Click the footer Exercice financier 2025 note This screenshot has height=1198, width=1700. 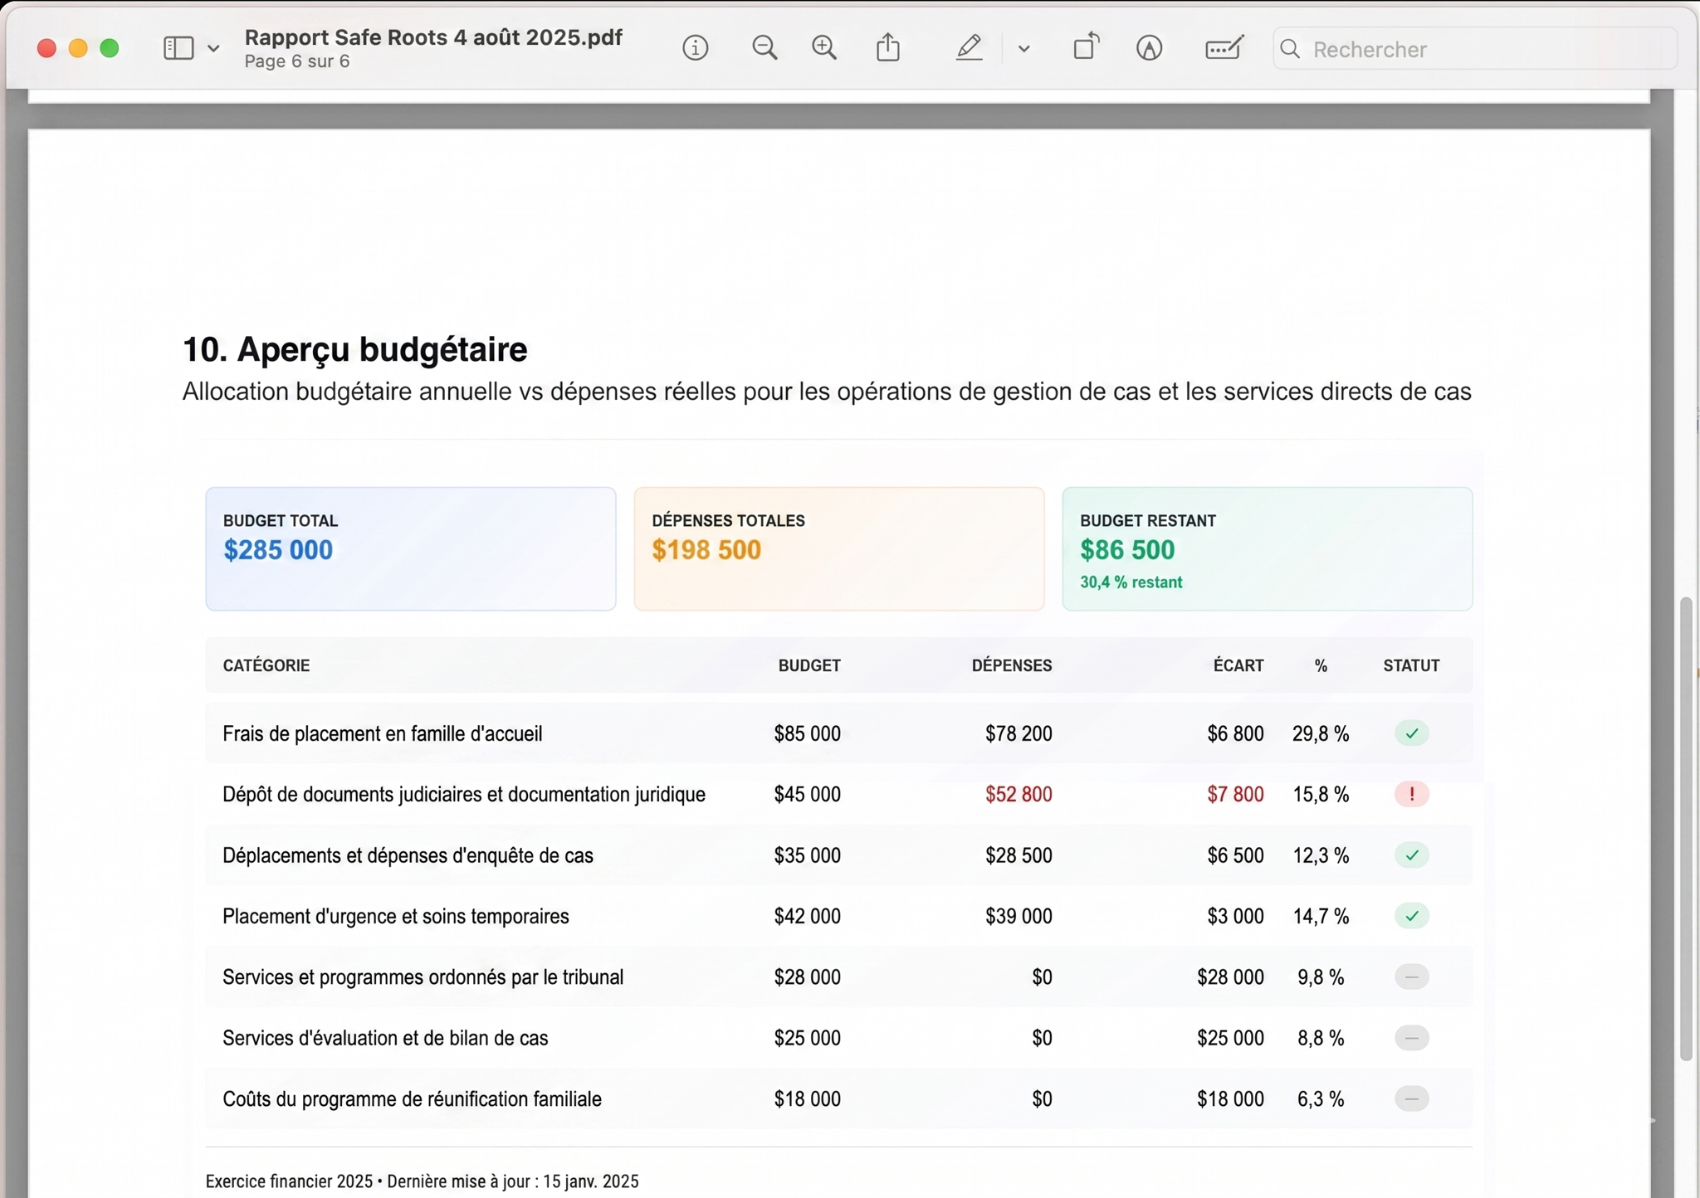pos(422,1181)
